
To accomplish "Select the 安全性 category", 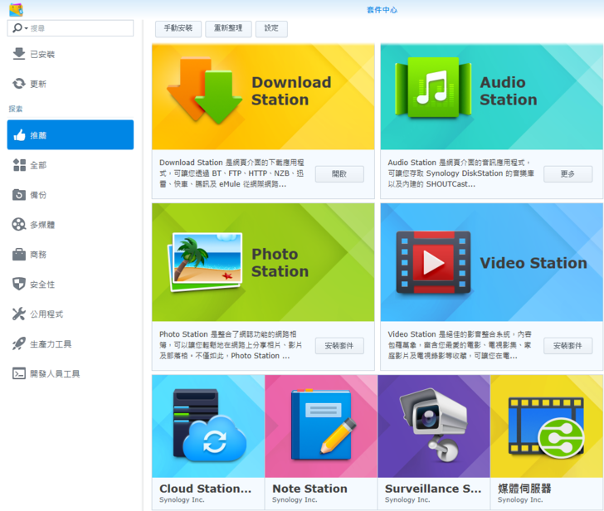I will tap(41, 285).
